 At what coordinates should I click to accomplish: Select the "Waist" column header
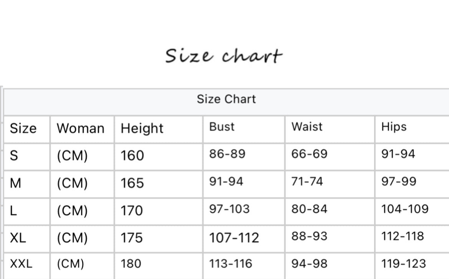click(307, 127)
